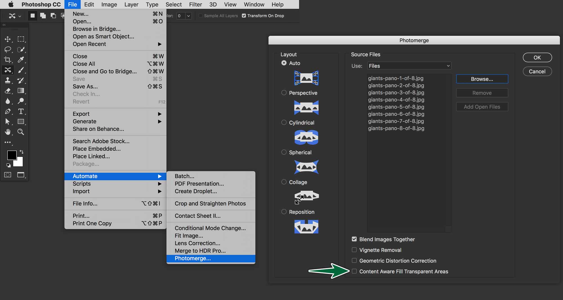Screen dimensions: 563x300
Task: Open the Layer menu
Action: point(131,5)
